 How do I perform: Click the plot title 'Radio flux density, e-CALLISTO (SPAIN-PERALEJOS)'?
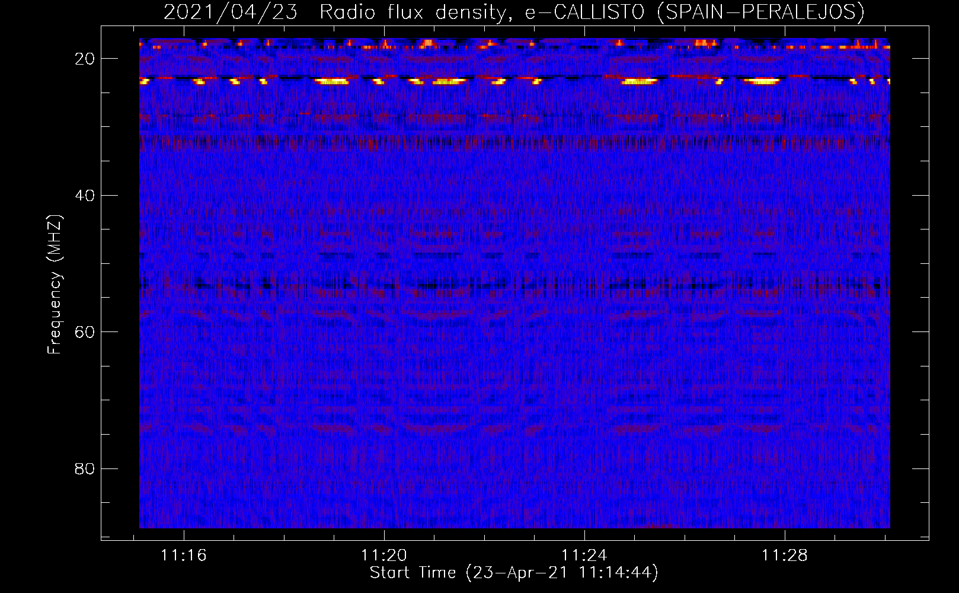tap(592, 12)
